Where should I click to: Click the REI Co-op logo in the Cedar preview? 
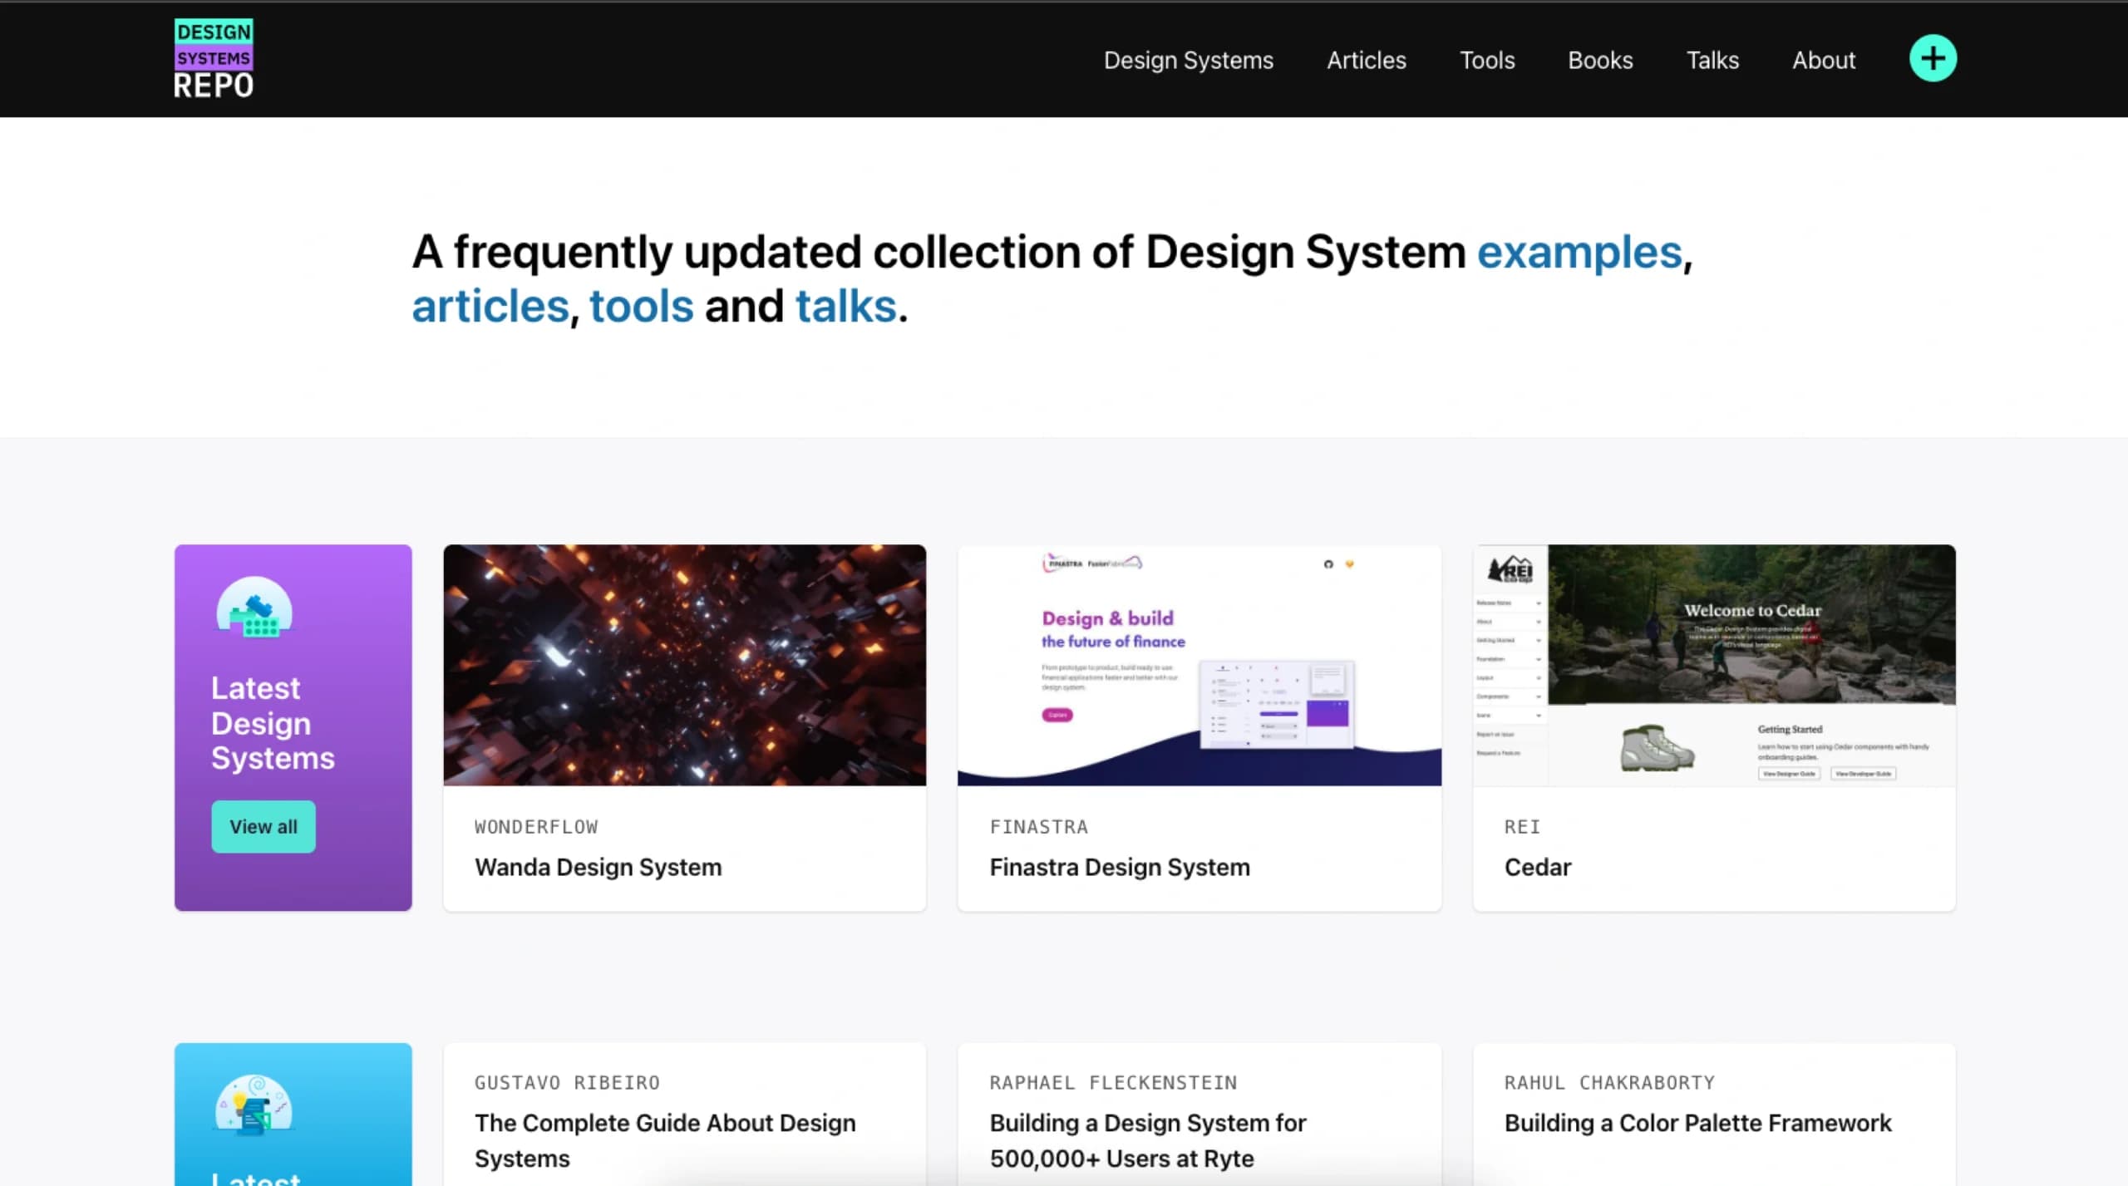pos(1510,570)
